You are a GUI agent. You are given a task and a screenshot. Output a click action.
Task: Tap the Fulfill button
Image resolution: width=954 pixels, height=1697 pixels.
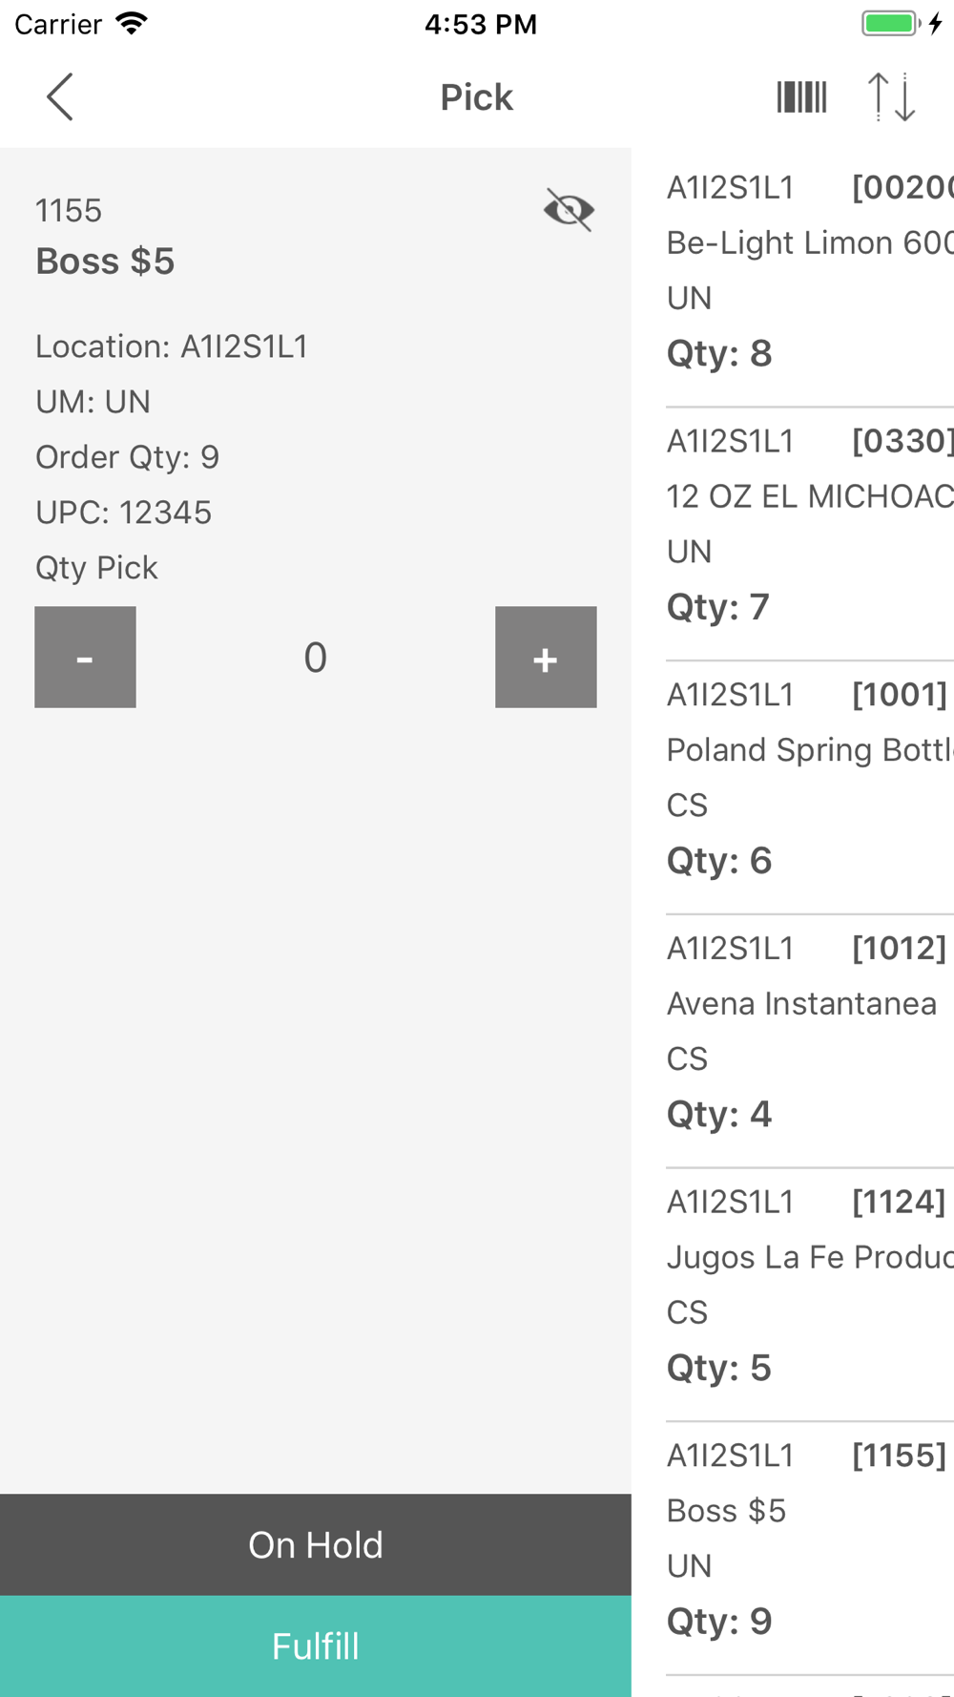pos(316,1646)
